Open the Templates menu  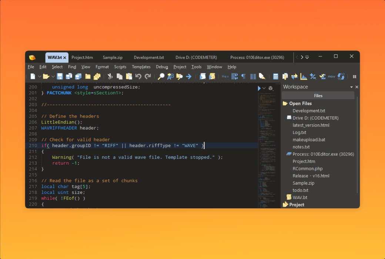click(141, 67)
